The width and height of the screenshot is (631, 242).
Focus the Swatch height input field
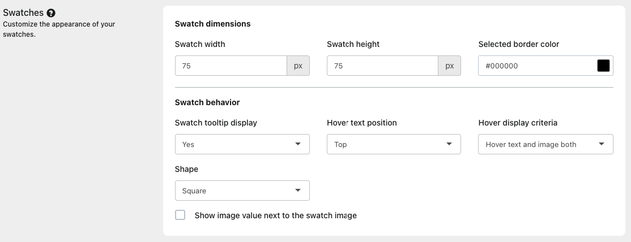[382, 66]
